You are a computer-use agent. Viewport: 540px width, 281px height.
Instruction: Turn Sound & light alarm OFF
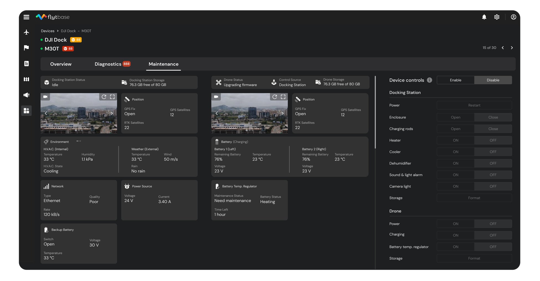tap(493, 175)
